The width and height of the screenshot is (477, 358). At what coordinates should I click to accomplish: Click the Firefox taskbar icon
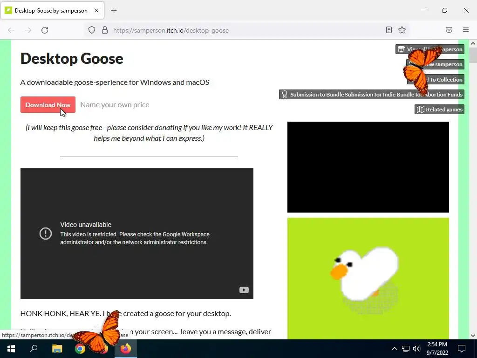pos(125,349)
